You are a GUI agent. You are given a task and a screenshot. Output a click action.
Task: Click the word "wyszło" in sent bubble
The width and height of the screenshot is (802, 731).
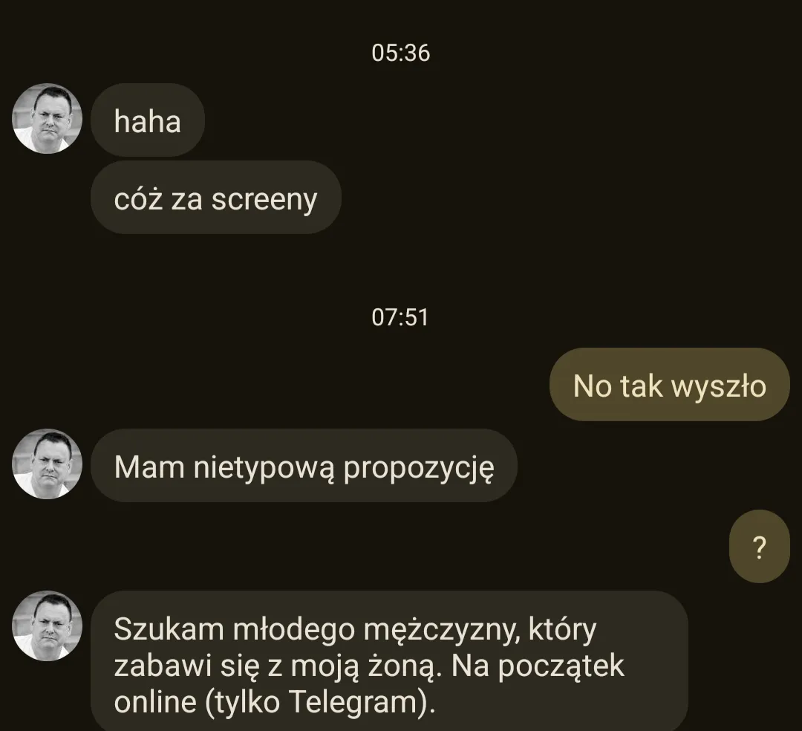click(719, 386)
